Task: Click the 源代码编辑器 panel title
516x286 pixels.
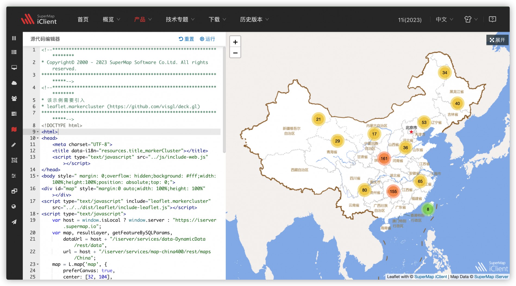Action: [x=45, y=39]
